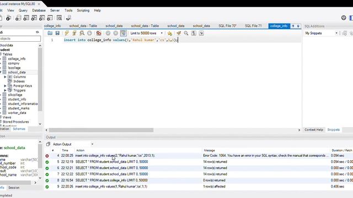Switch to SQL File 70* tab
Viewport: 353px width, 198px height.
coord(227,26)
